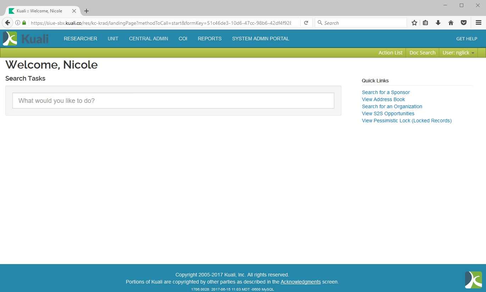Show site information icon in address bar
486x292 pixels.
click(x=17, y=23)
